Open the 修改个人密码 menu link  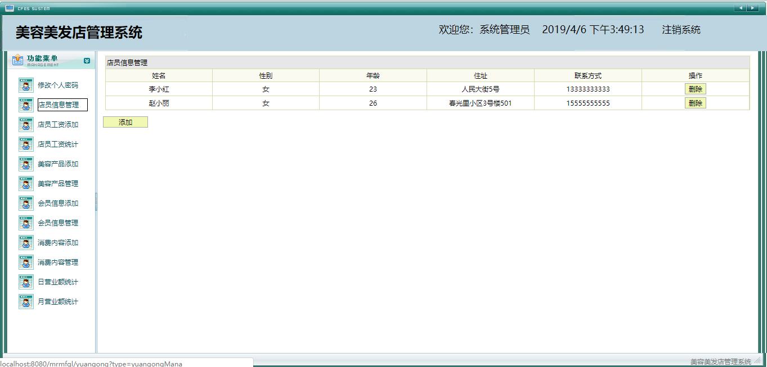(x=58, y=85)
